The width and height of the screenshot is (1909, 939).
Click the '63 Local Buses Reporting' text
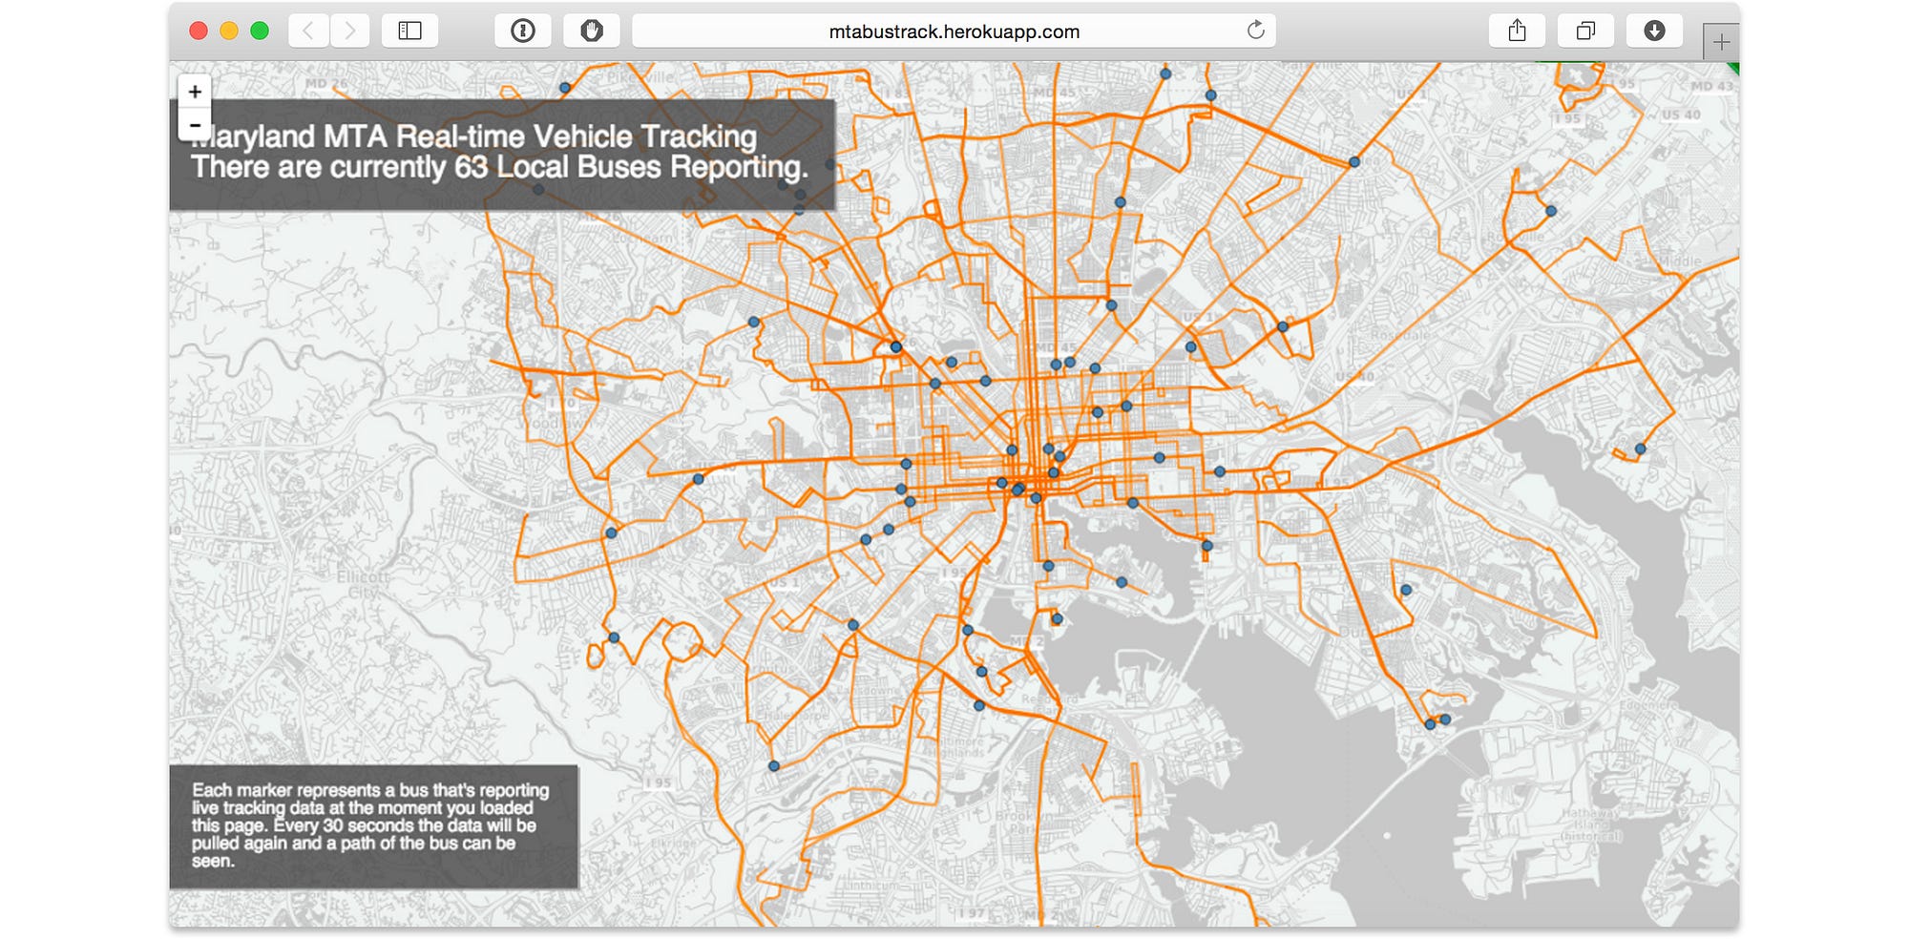tap(631, 167)
